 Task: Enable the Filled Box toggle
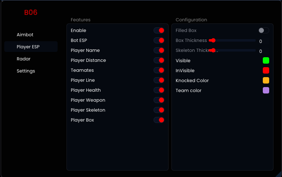[x=264, y=31]
